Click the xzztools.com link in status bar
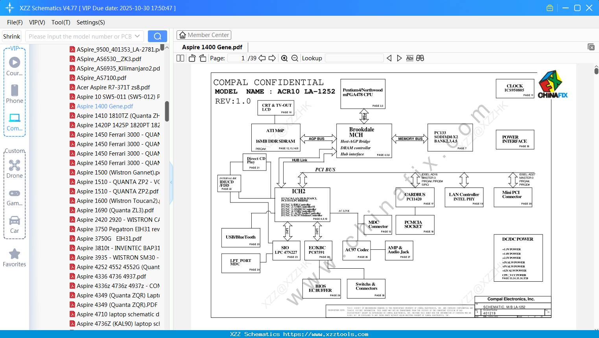This screenshot has height=338, width=599. point(326,334)
